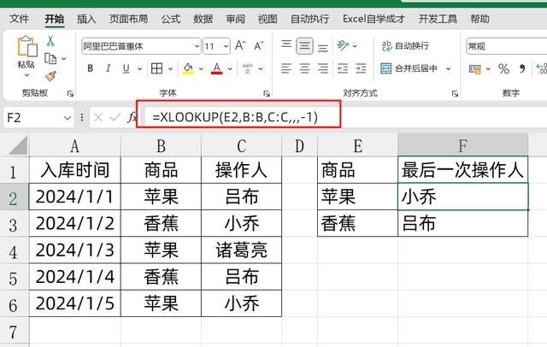This screenshot has width=547, height=347.
Task: Enable 自动换行 wrap text
Action: pos(405,46)
